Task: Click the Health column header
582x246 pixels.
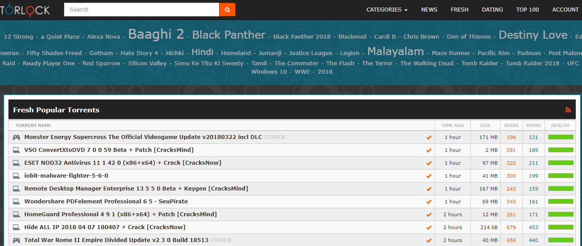Action: coord(560,126)
